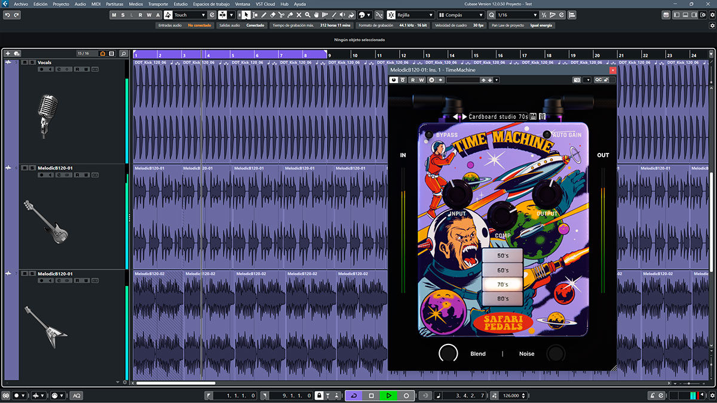Toggle the plugin Write automation W button
The height and width of the screenshot is (403, 717).
tap(422, 80)
